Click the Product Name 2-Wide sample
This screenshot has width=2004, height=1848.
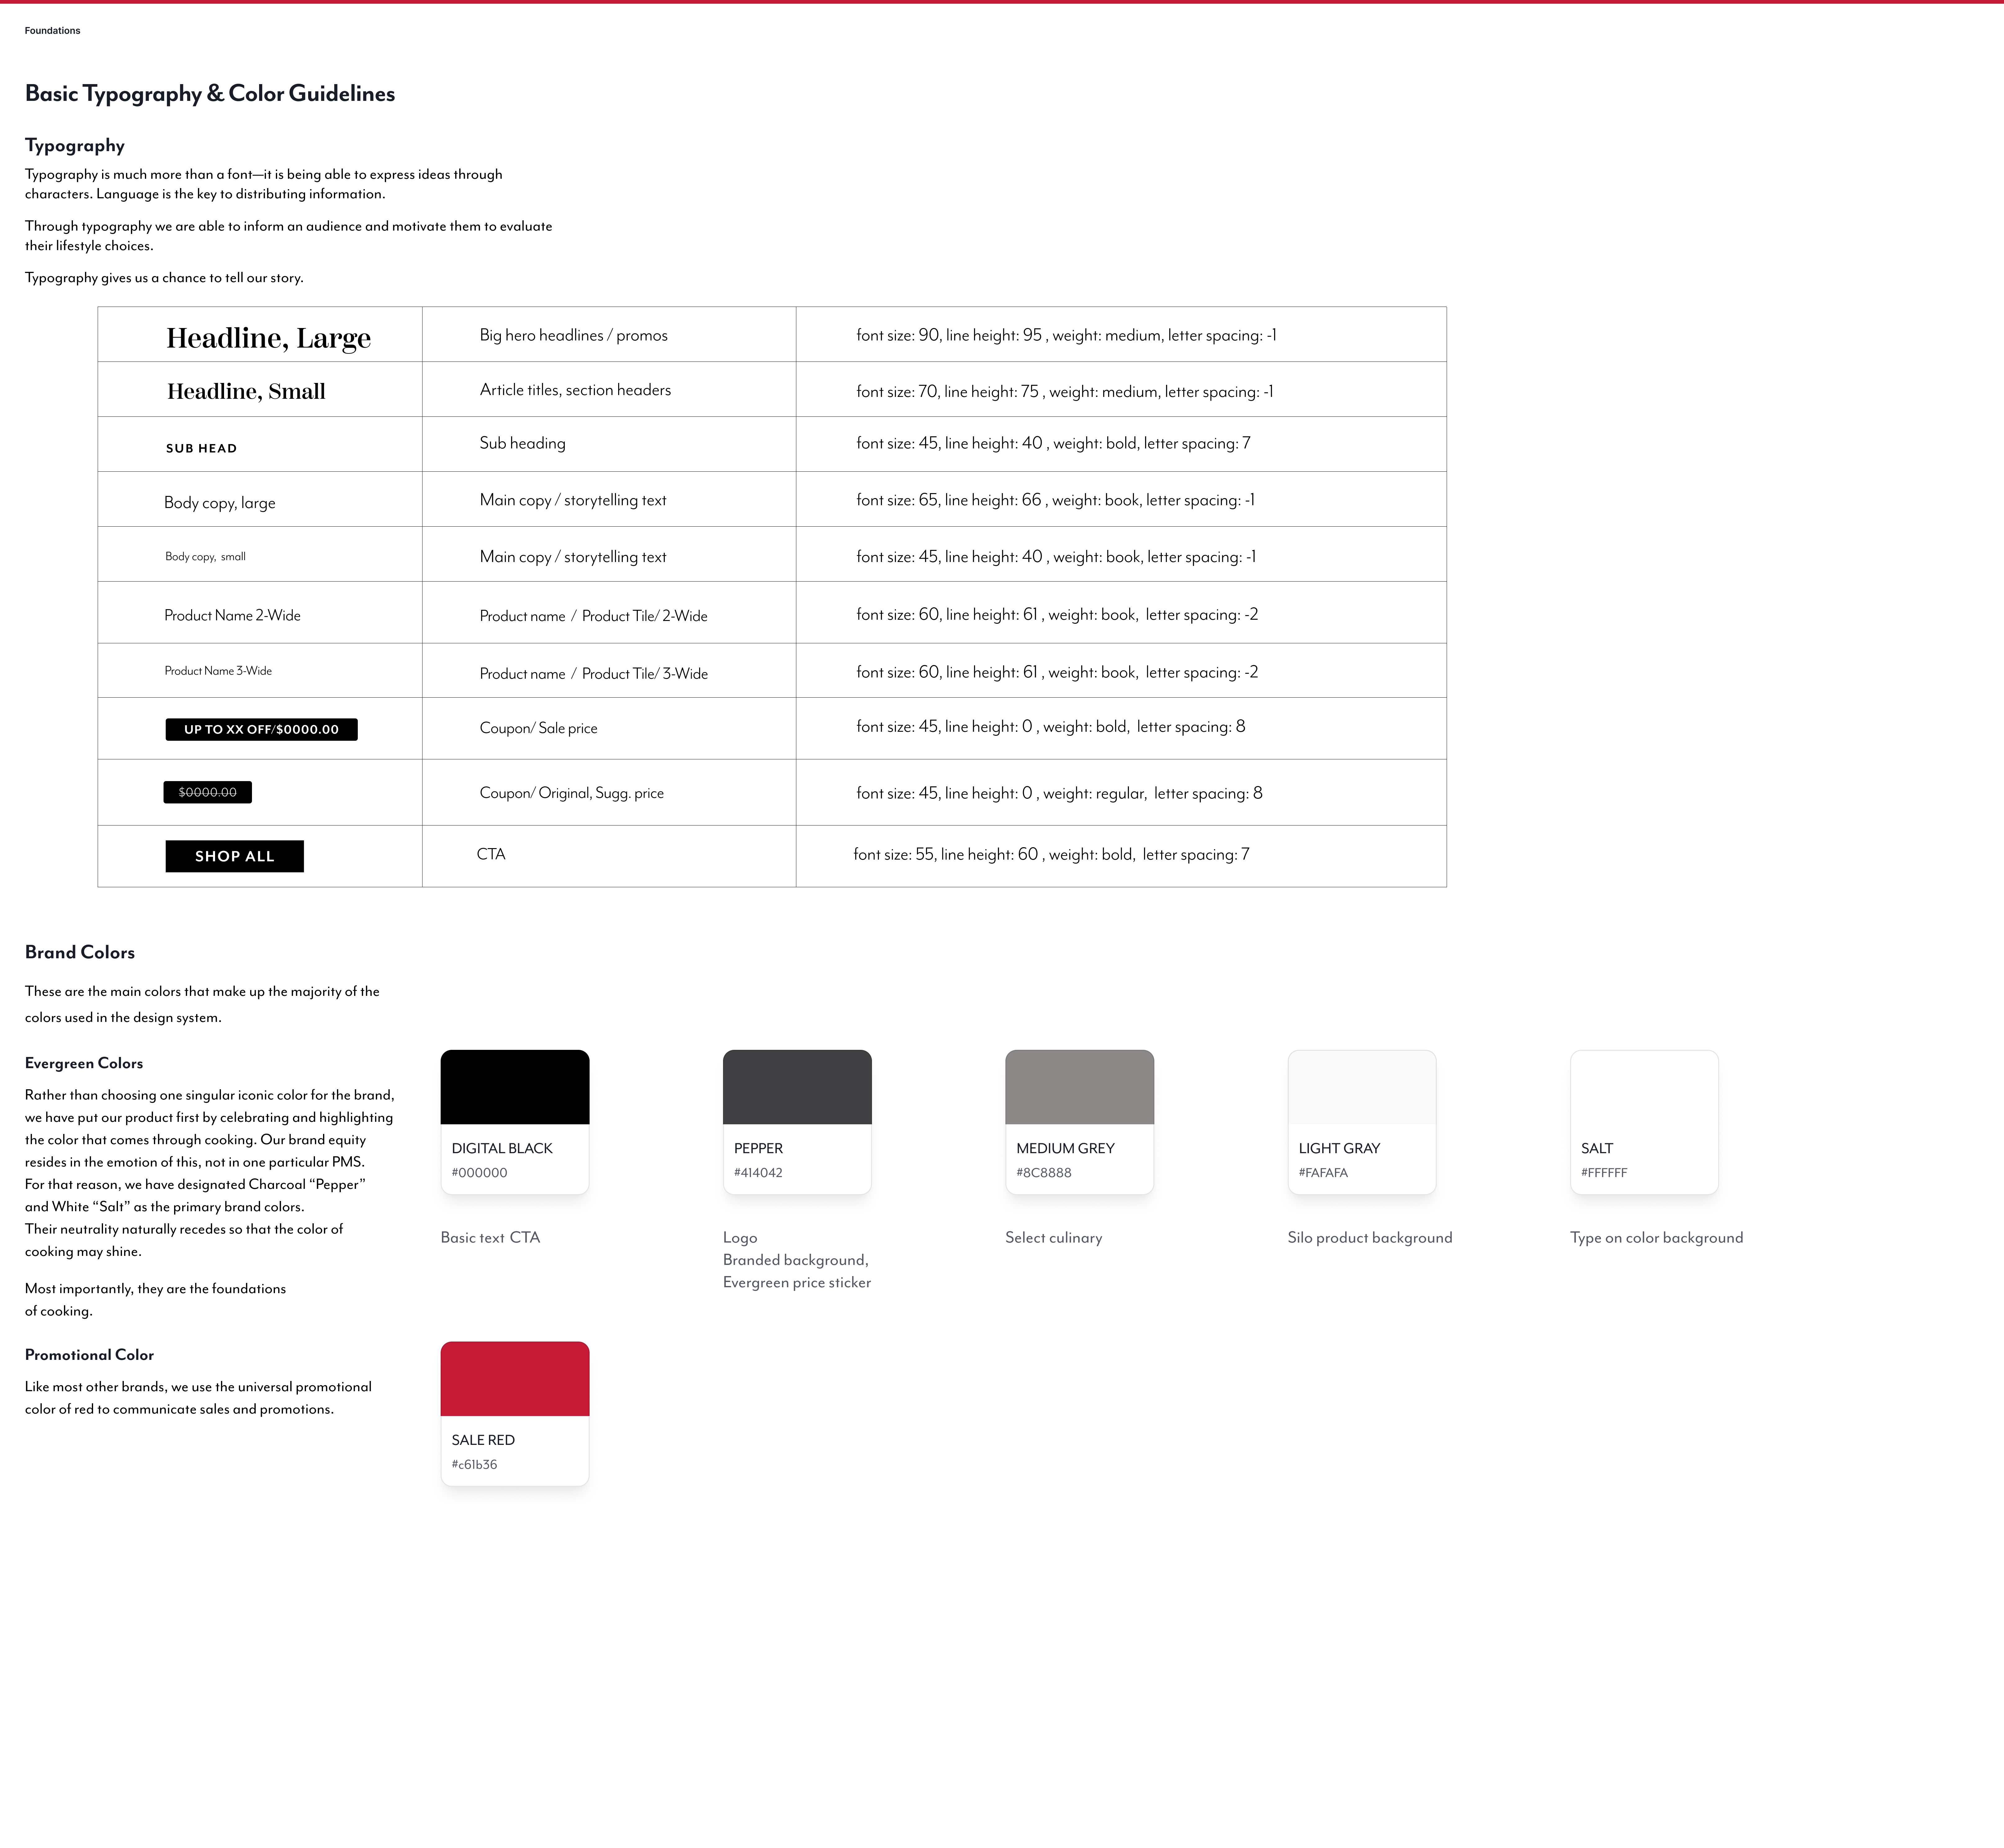pyautogui.click(x=232, y=615)
